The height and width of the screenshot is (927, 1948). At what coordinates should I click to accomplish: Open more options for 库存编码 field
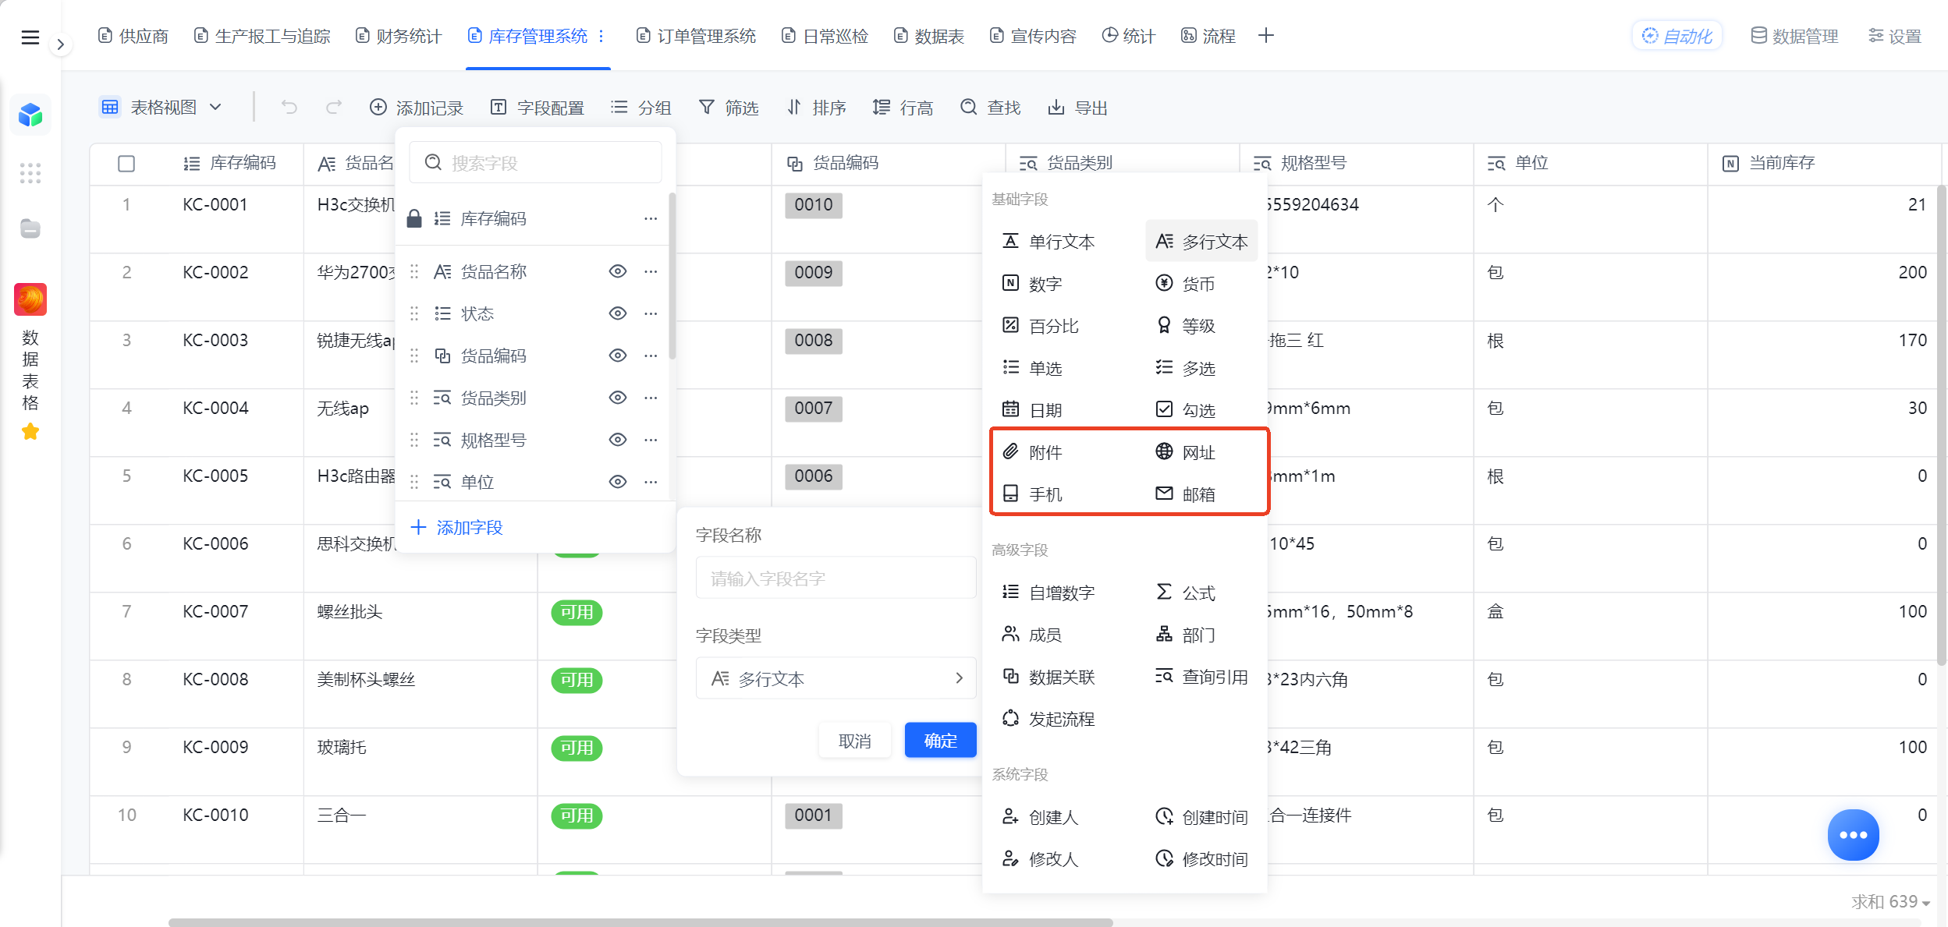coord(651,218)
